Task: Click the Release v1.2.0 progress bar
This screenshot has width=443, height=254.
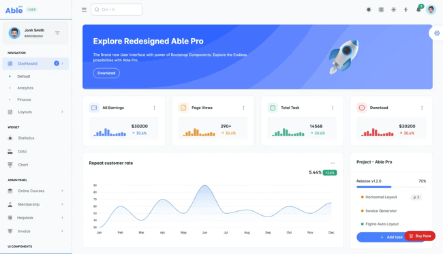Action: coord(391,187)
